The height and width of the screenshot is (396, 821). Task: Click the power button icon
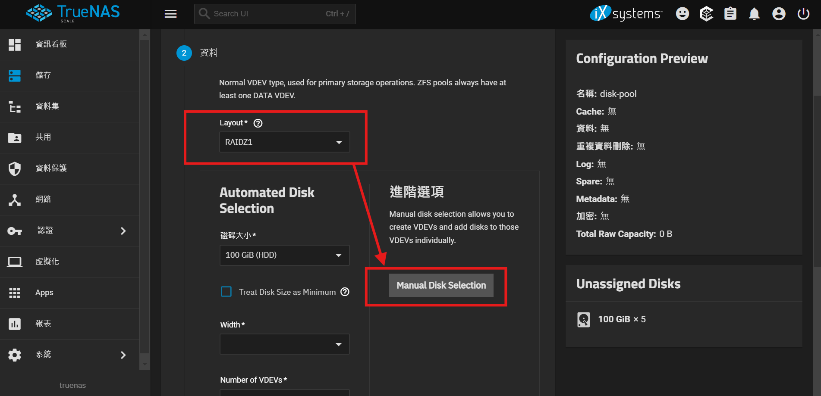[803, 14]
